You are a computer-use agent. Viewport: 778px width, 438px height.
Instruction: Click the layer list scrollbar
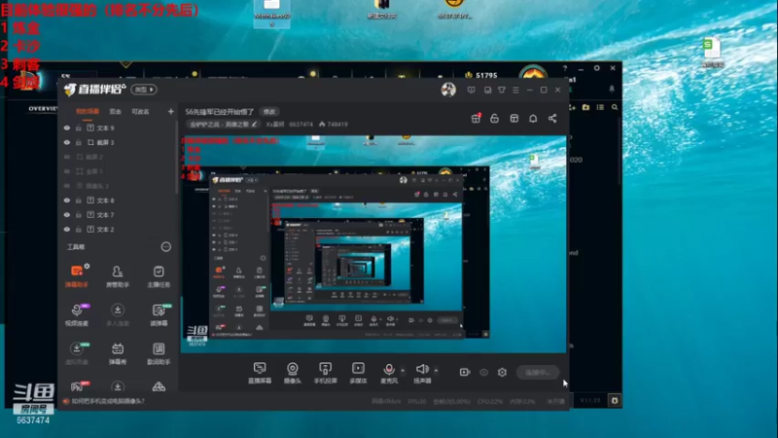177,157
